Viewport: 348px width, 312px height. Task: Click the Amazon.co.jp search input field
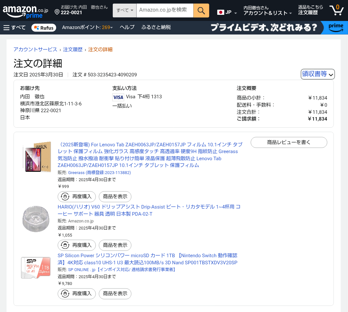(x=165, y=10)
